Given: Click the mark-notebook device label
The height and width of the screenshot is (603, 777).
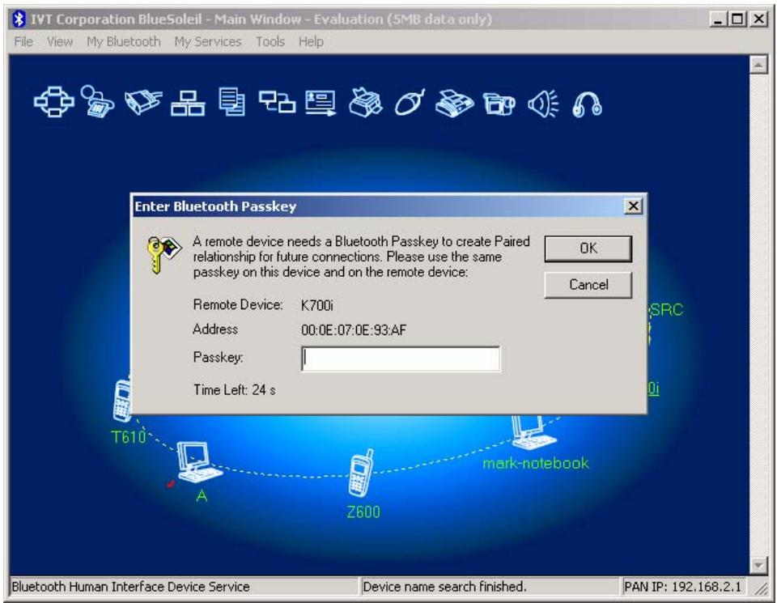Looking at the screenshot, I should [536, 463].
